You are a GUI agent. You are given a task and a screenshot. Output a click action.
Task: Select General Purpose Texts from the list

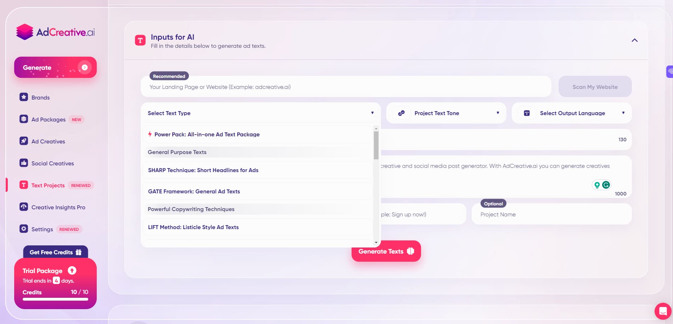pos(177,152)
